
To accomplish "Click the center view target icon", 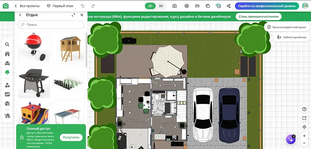I will 304,127.
